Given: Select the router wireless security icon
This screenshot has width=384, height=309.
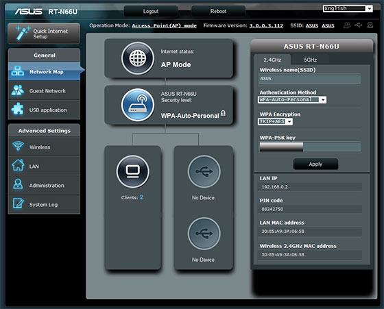Looking at the screenshot, I should click(138, 105).
